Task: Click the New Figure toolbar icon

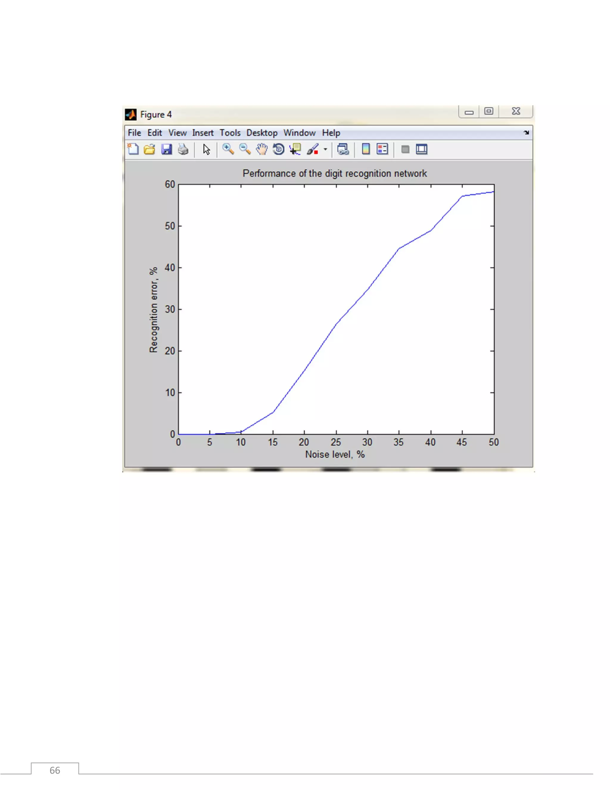Action: pos(133,149)
